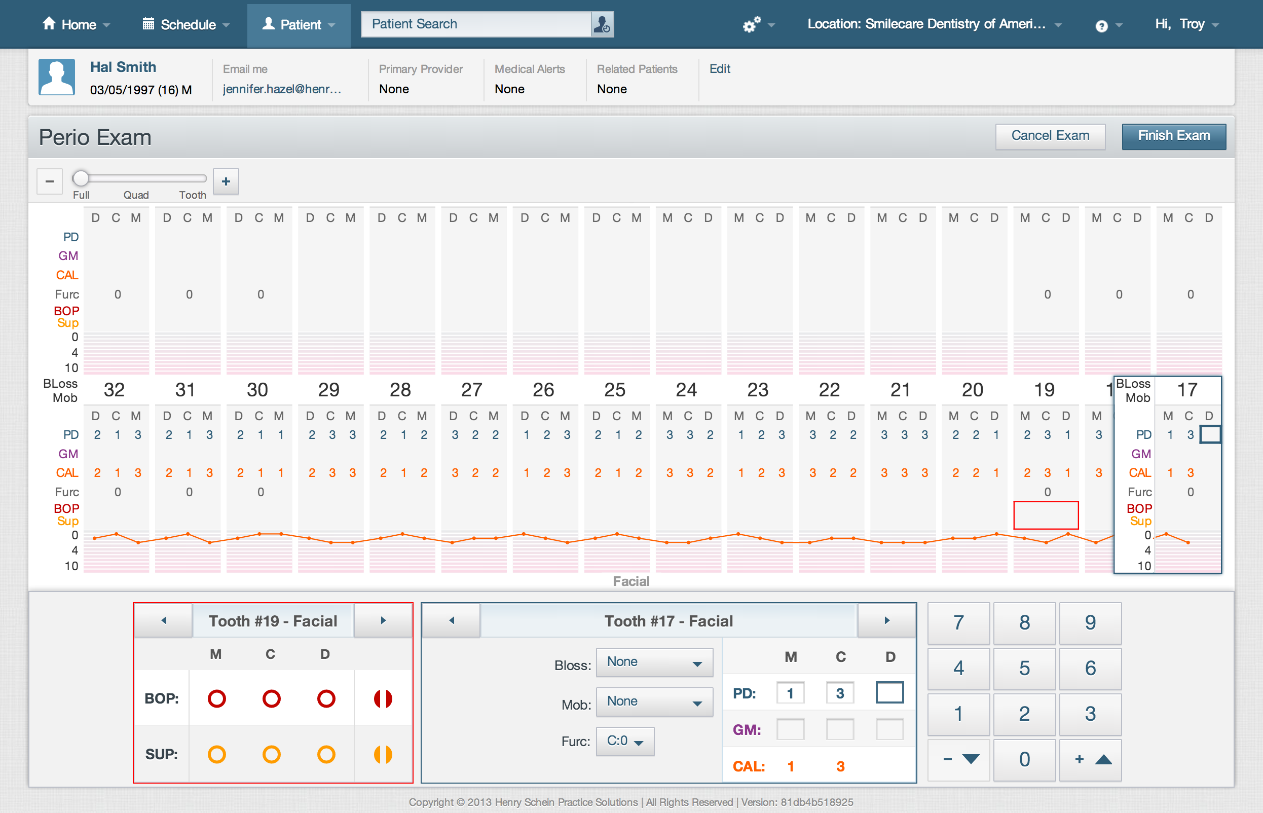Drag the Full-Quad-Tooth zoom slider

[x=82, y=179]
